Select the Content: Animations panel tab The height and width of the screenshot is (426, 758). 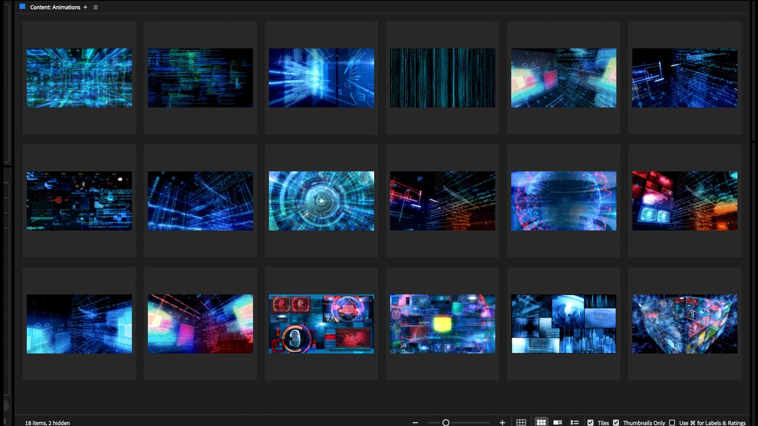tap(55, 7)
